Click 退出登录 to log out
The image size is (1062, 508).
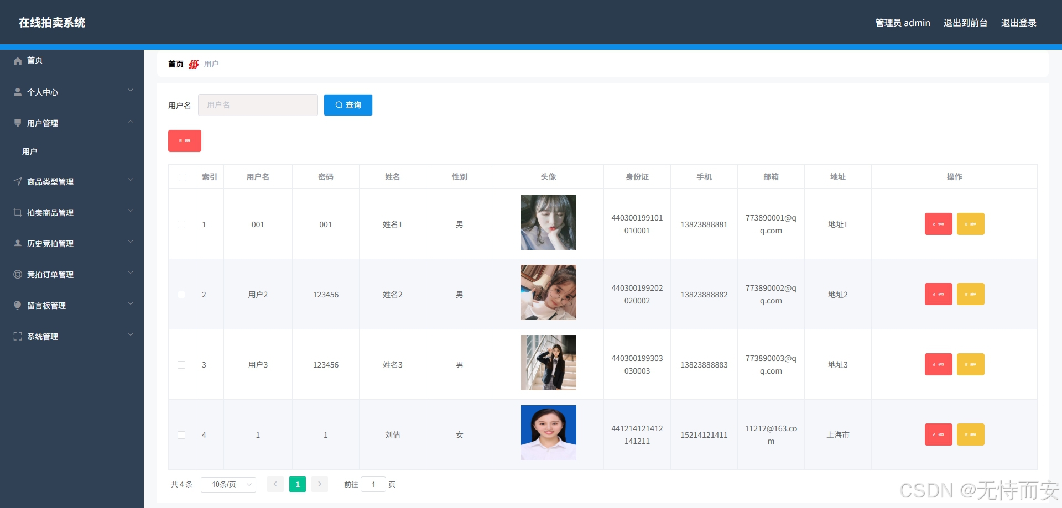(1019, 23)
